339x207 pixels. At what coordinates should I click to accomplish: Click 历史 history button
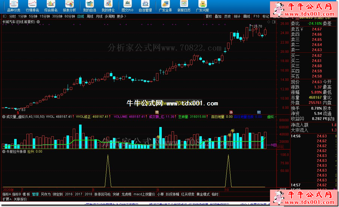(x=227, y=16)
